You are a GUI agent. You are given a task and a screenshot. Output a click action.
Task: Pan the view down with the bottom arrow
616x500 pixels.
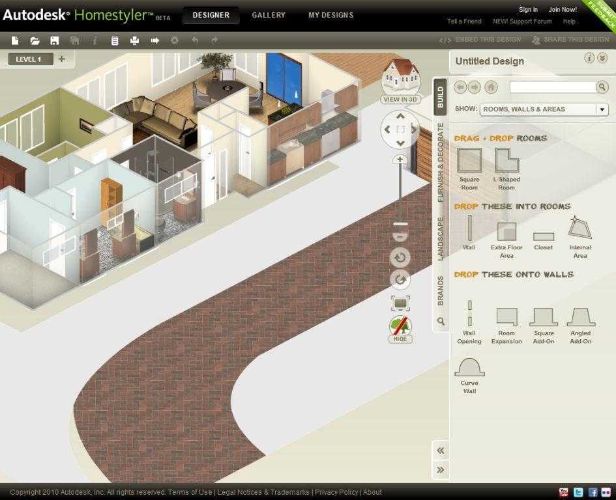pyautogui.click(x=400, y=143)
